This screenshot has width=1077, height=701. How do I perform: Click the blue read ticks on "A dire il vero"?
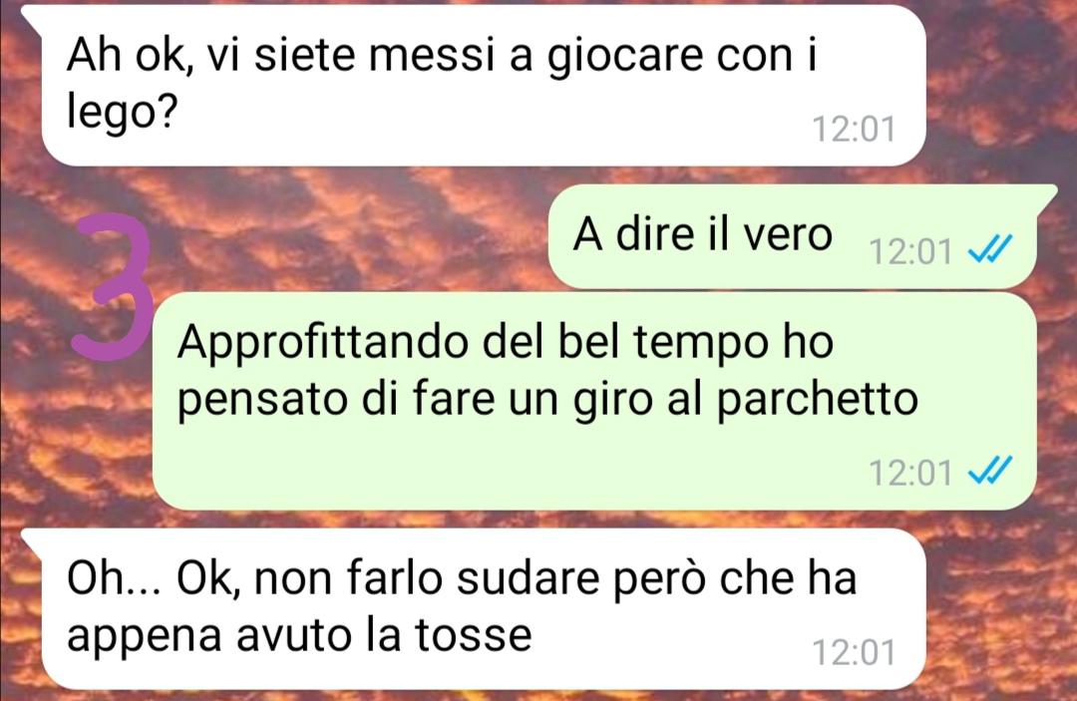(990, 250)
